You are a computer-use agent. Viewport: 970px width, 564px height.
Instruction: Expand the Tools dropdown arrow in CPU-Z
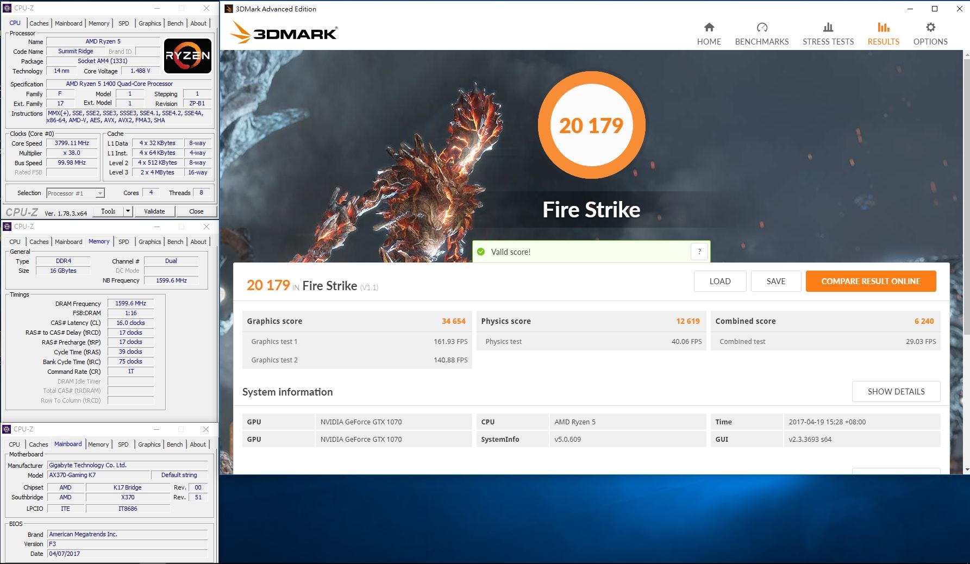(128, 211)
